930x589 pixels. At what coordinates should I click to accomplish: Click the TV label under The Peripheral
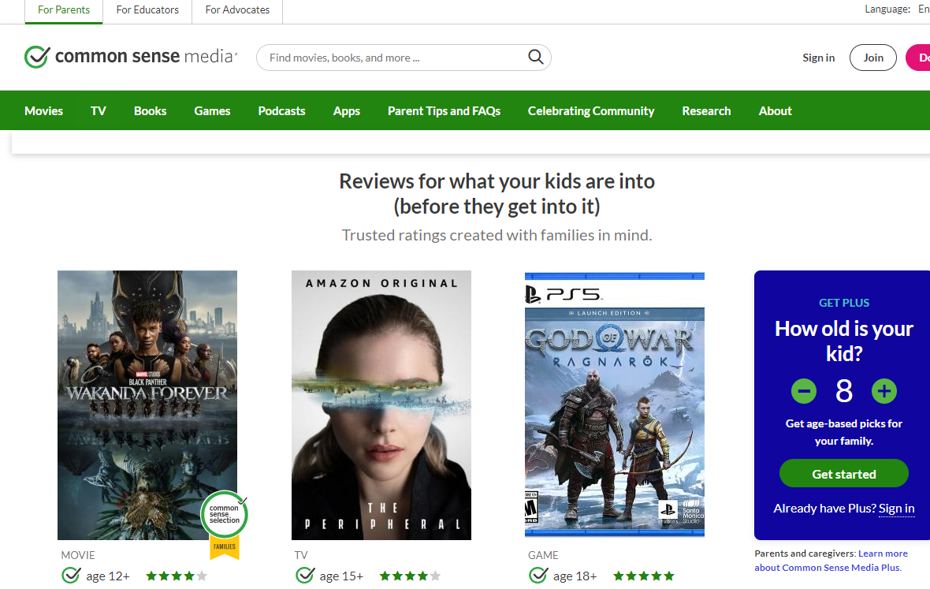click(x=301, y=555)
